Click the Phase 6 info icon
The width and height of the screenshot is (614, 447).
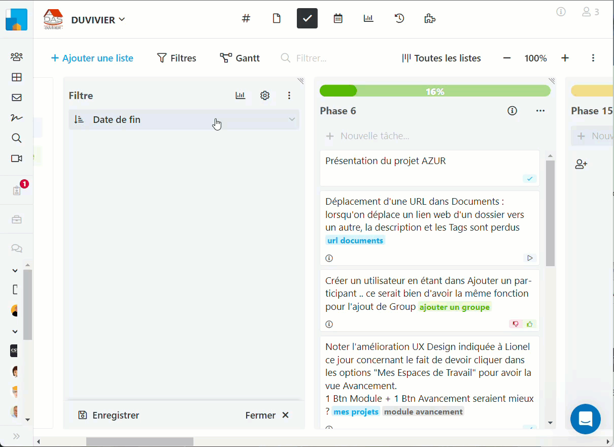[x=513, y=111]
